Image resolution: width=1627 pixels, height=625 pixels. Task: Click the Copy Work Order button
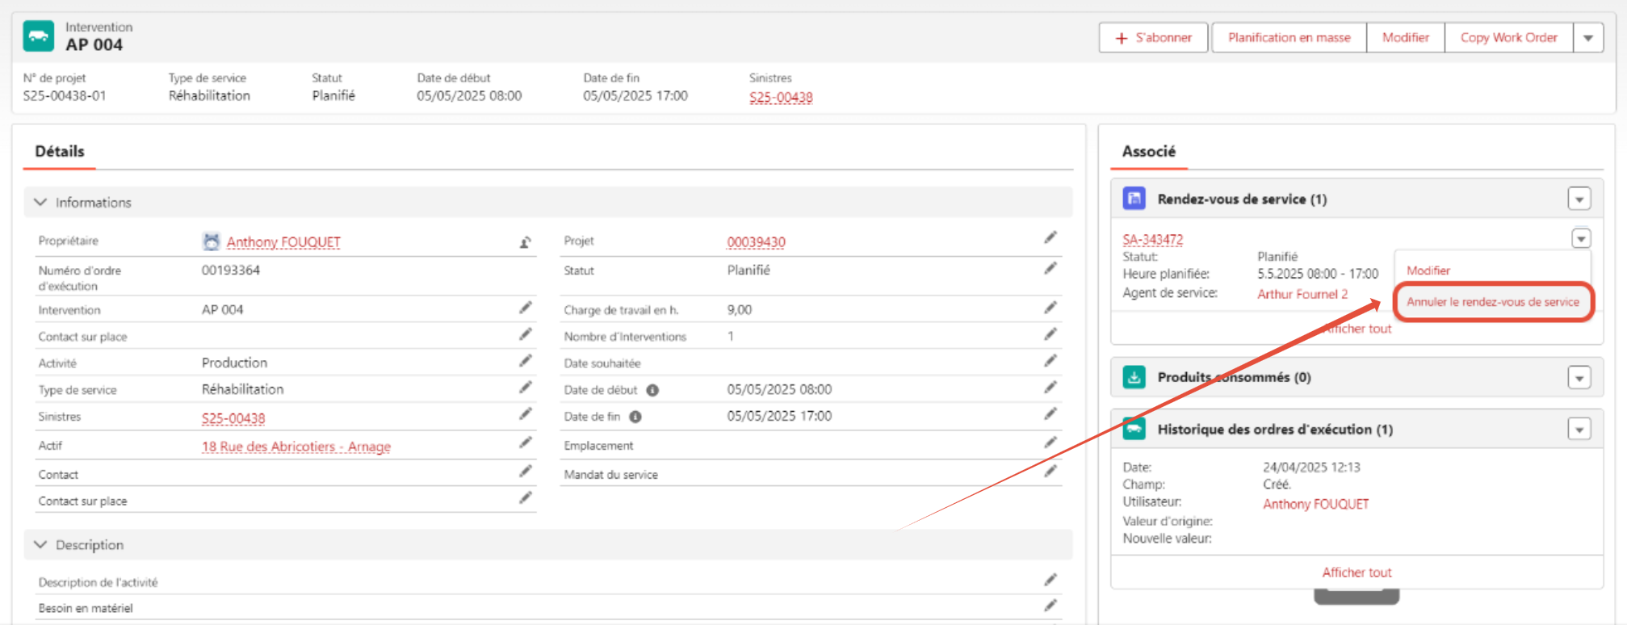pyautogui.click(x=1509, y=38)
